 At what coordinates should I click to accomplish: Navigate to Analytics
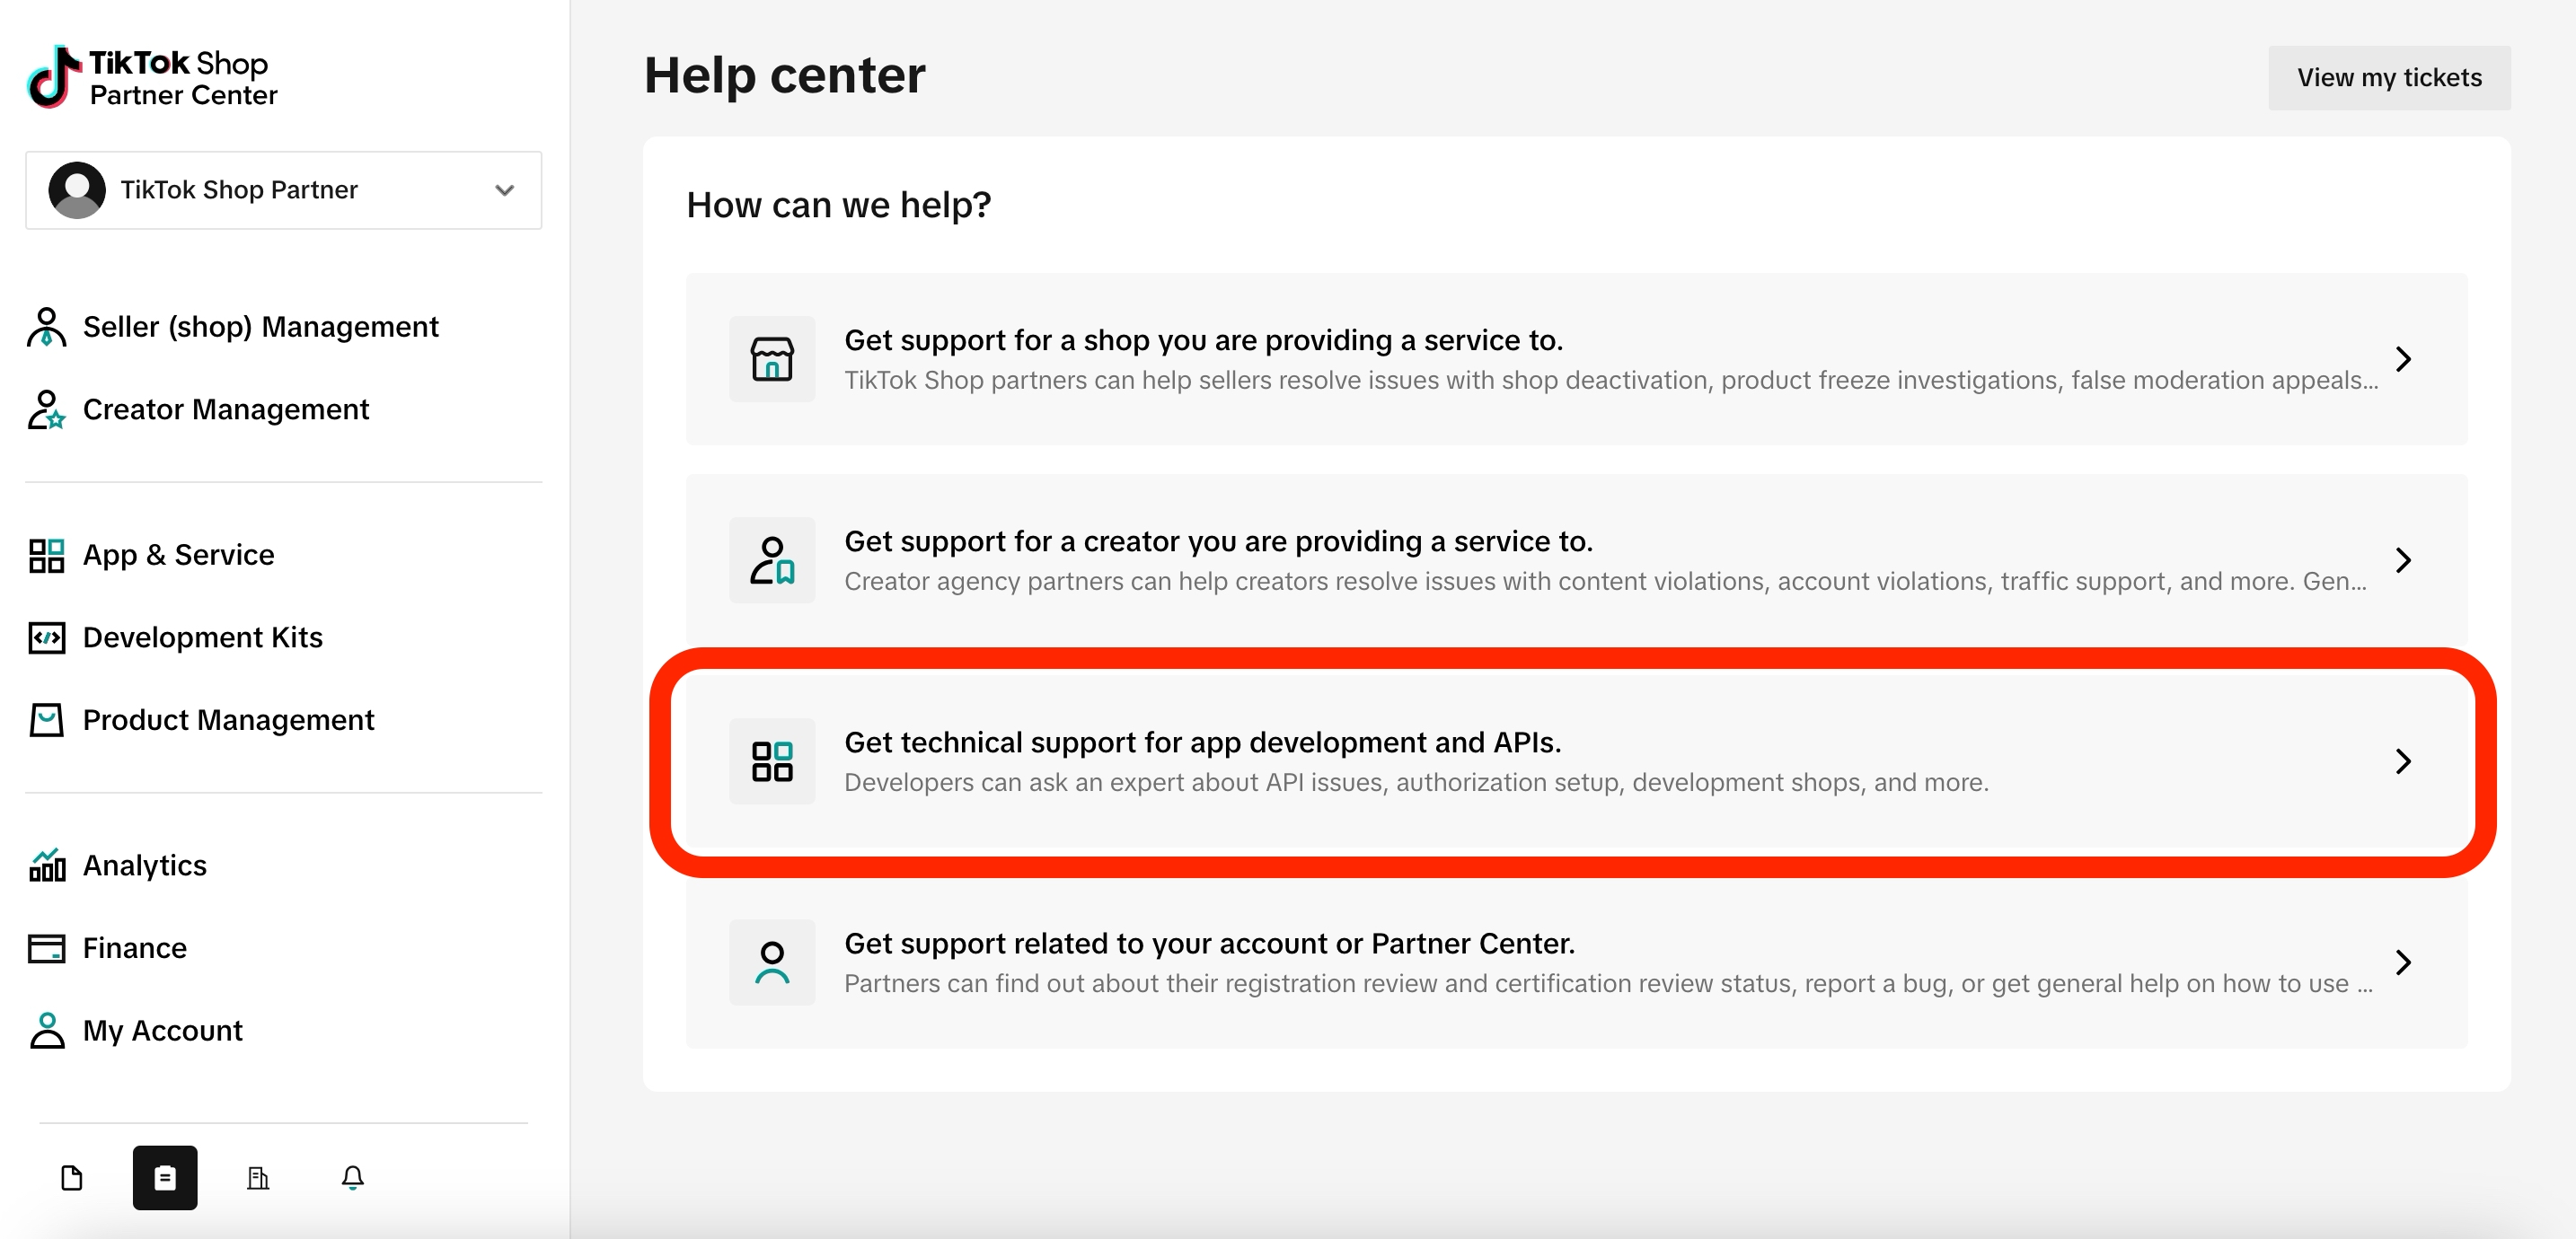click(x=145, y=866)
